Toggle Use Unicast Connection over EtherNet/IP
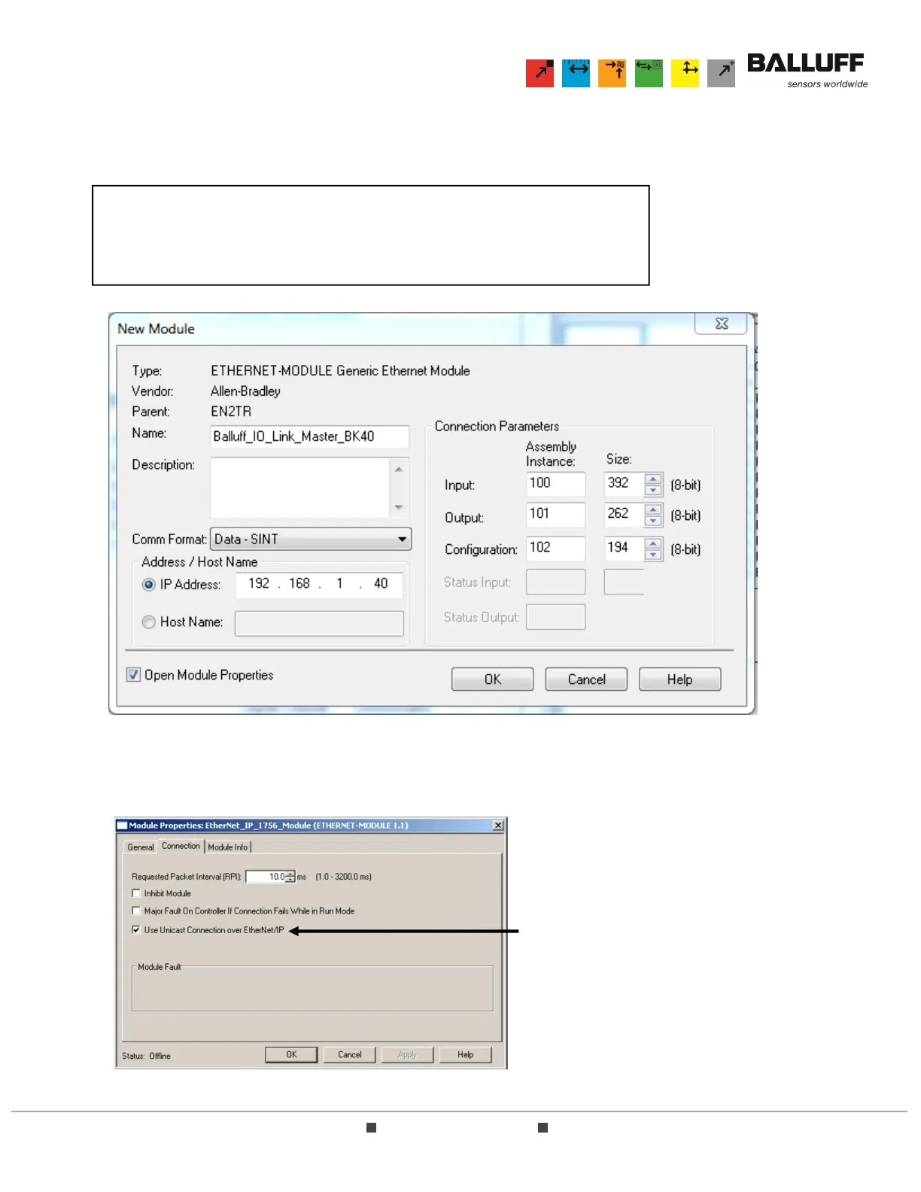Viewport: 921px width, 1192px height. click(136, 930)
